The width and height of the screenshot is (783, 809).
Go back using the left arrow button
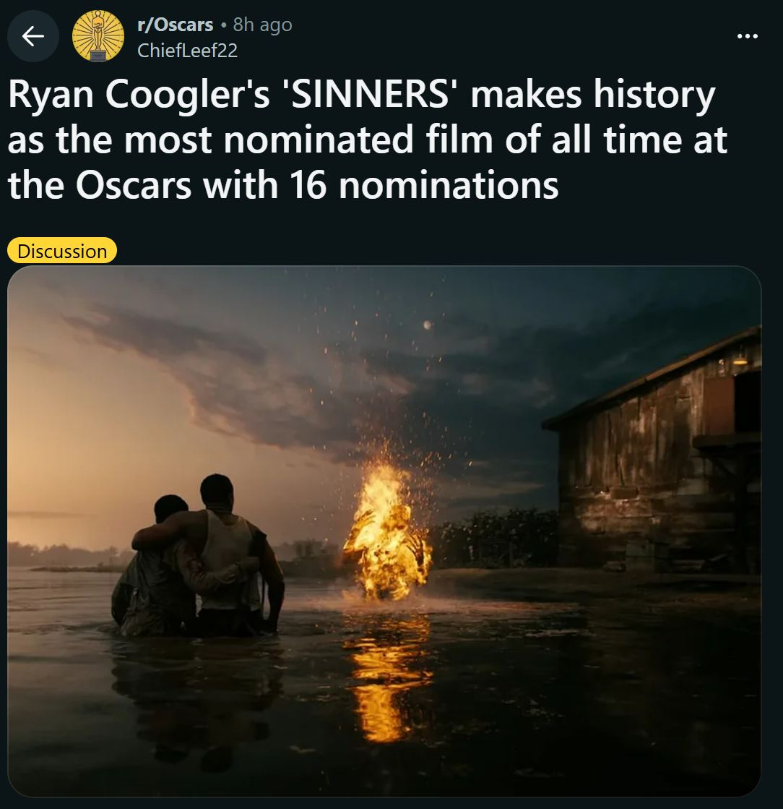point(33,36)
